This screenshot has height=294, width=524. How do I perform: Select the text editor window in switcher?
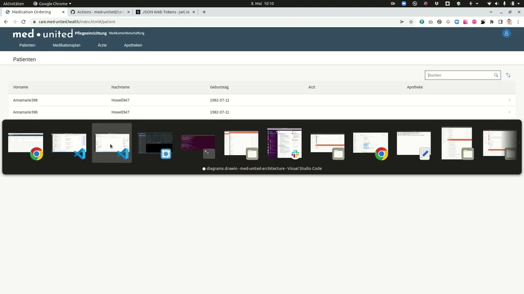click(x=414, y=145)
